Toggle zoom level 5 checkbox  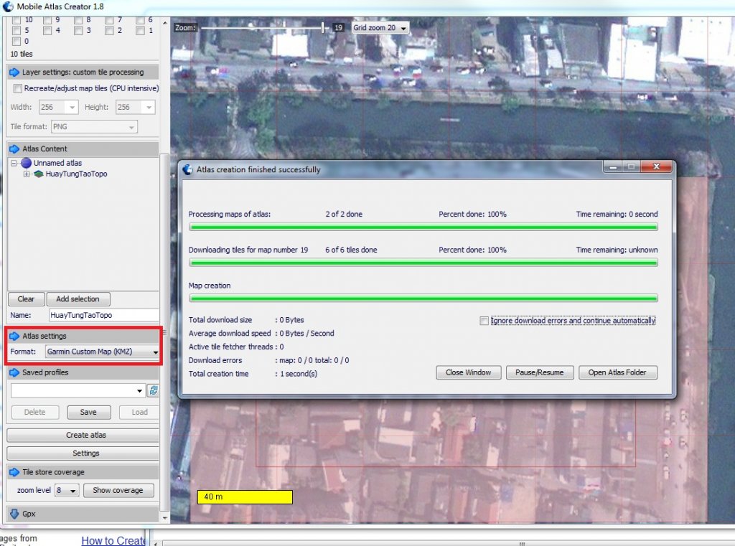pyautogui.click(x=17, y=30)
